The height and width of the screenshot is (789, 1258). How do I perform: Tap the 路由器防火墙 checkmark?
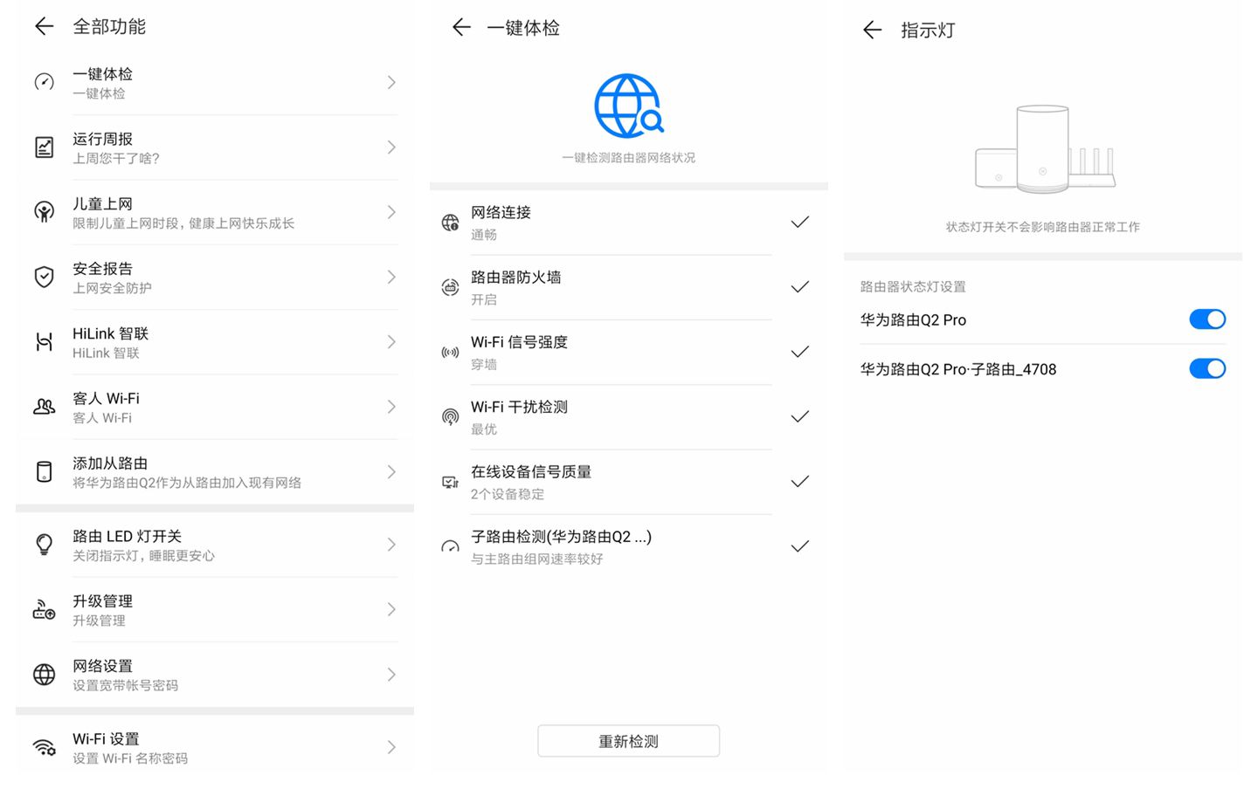point(799,287)
